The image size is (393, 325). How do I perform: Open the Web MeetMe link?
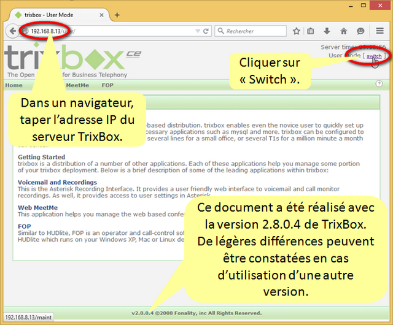pos(37,207)
